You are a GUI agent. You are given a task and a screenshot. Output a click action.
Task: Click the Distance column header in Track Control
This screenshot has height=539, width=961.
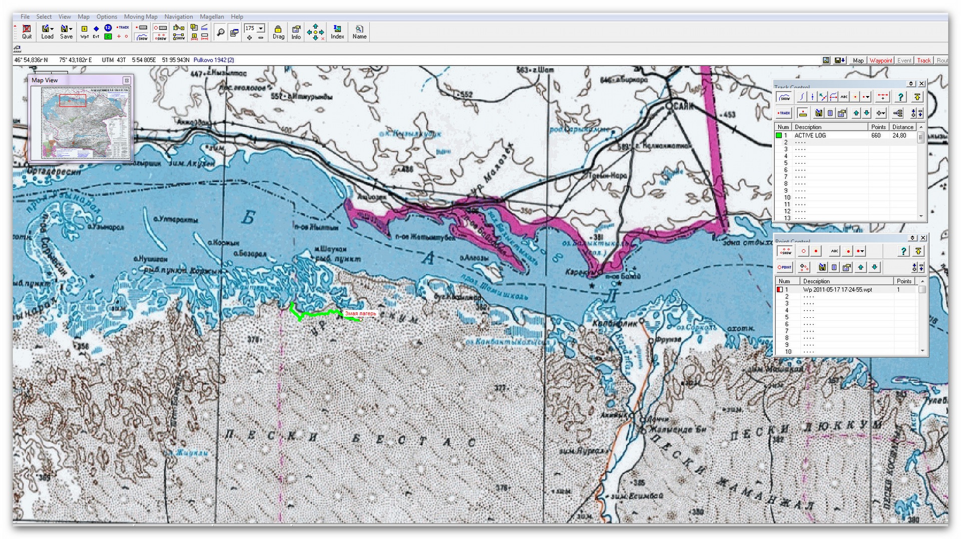click(x=902, y=127)
